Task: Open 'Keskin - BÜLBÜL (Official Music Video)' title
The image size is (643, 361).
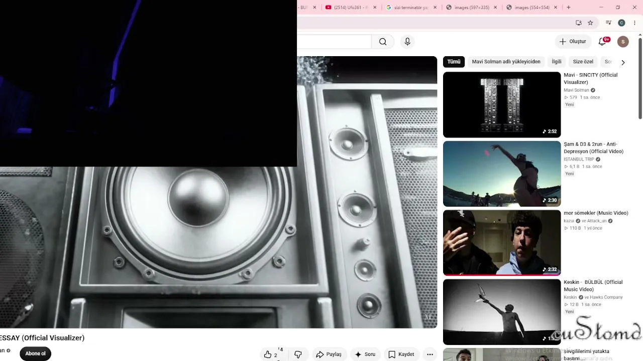Action: point(593,286)
